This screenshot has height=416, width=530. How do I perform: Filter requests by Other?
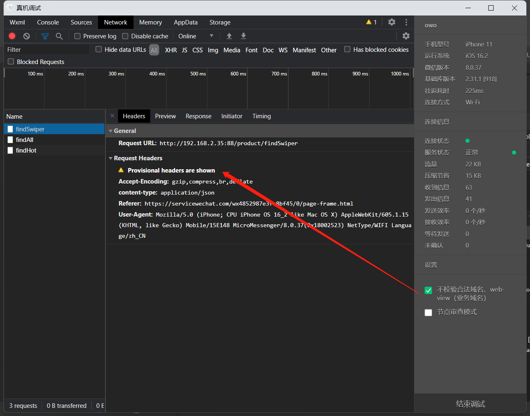click(329, 50)
